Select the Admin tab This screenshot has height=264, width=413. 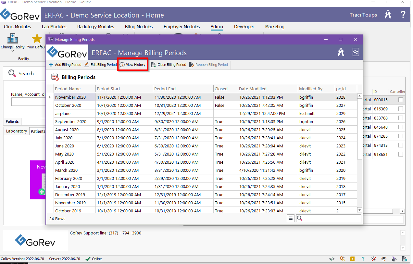coord(217,27)
